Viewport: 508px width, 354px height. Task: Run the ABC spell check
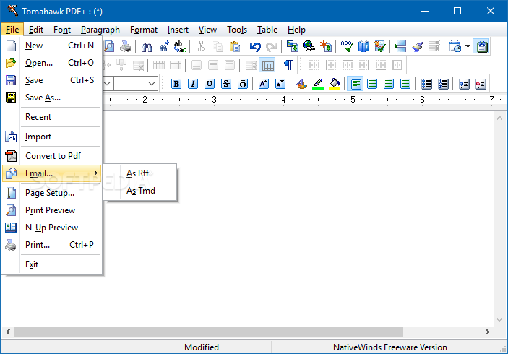tap(347, 47)
